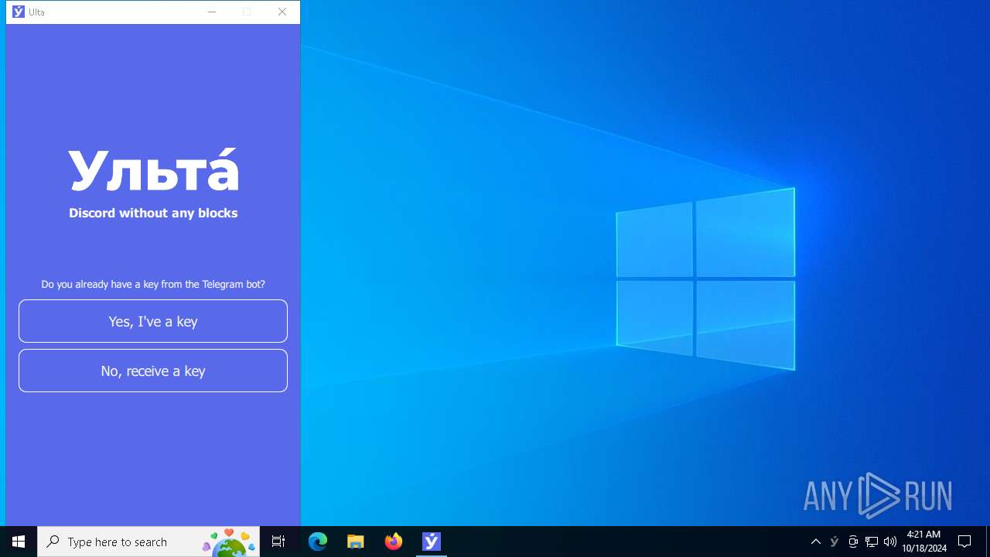Open the Windows Start menu
The width and height of the screenshot is (990, 557).
[19, 542]
